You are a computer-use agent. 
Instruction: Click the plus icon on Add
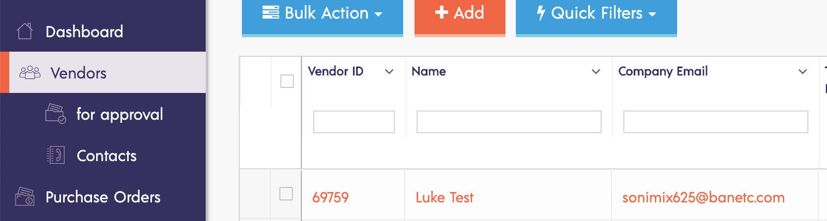[441, 12]
